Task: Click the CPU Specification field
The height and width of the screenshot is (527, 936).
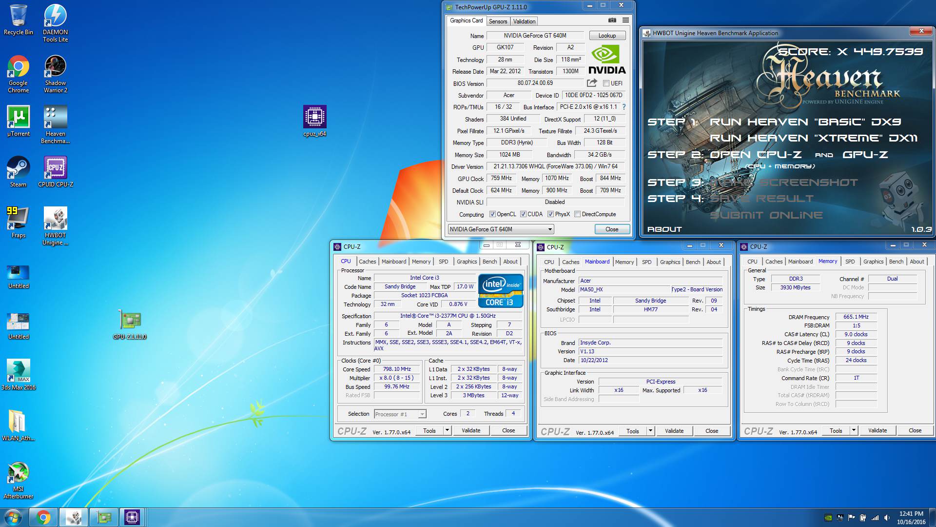Action: [x=448, y=316]
